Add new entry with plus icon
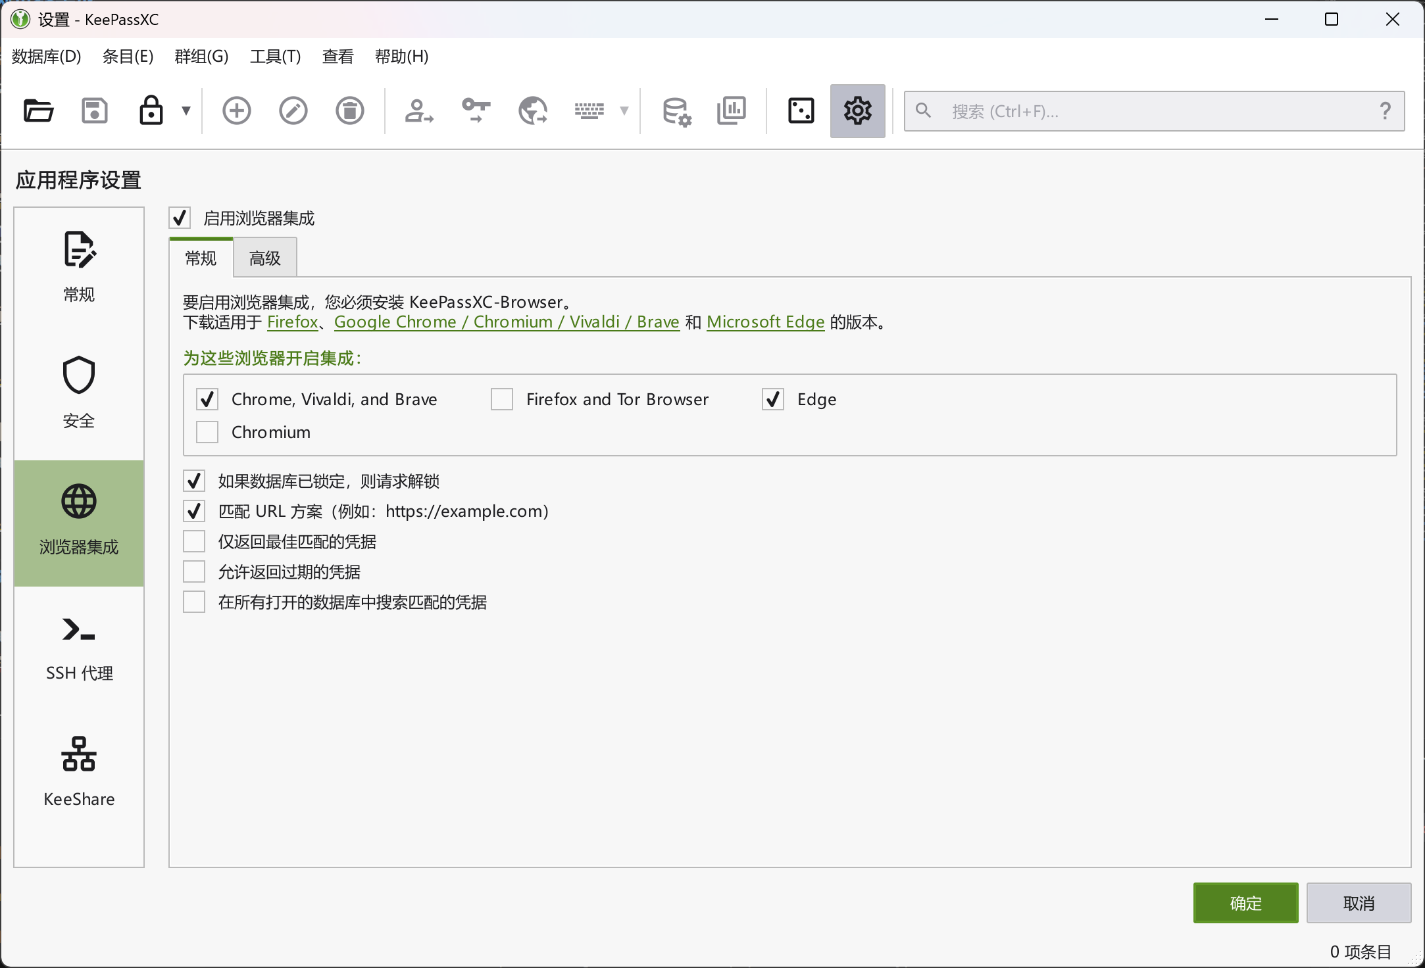This screenshot has width=1425, height=968. 237,110
